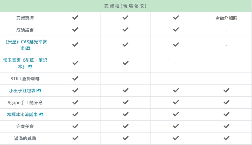Click the 完賽禮(現場領取) table header
The height and width of the screenshot is (145, 252).
tap(126, 6)
